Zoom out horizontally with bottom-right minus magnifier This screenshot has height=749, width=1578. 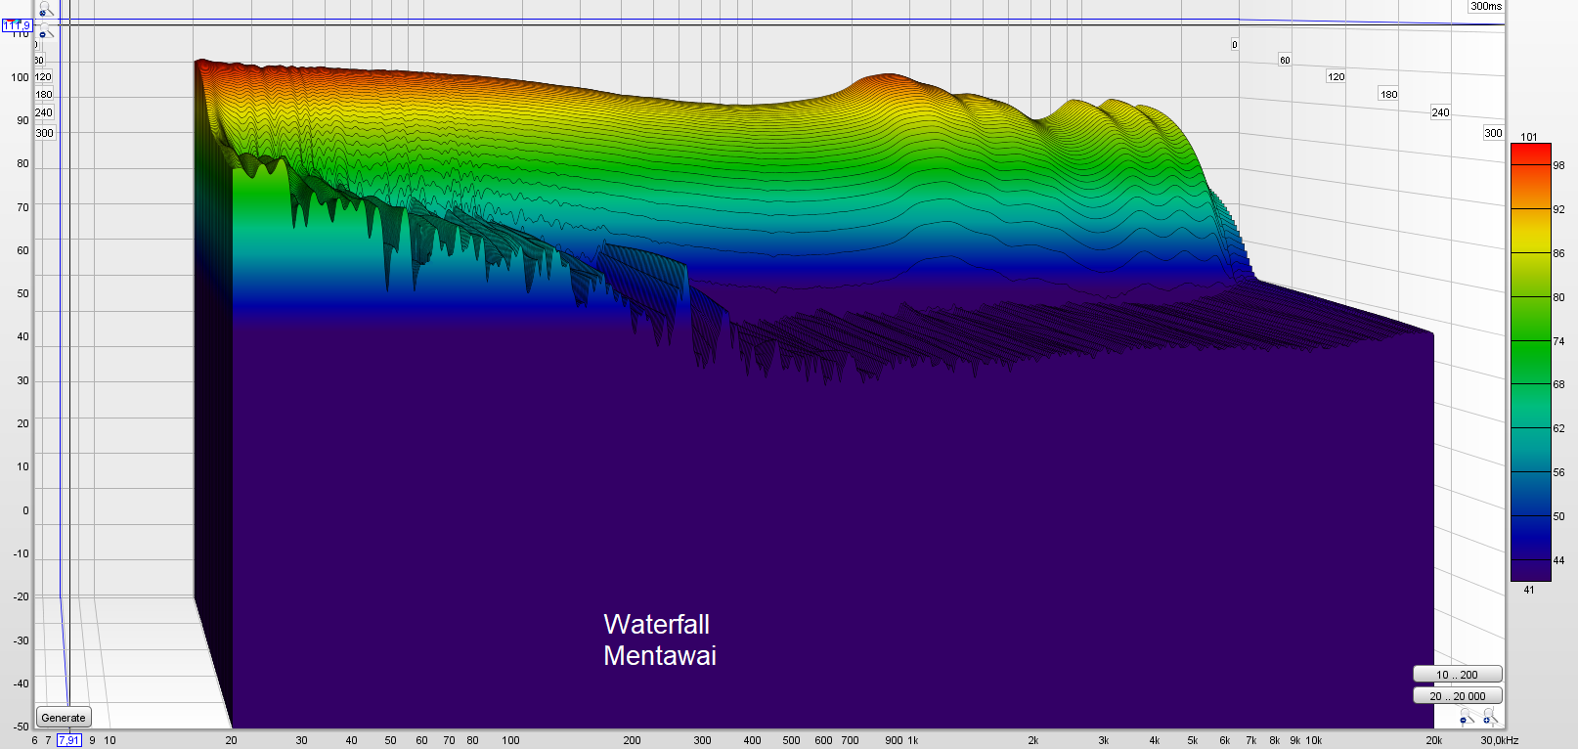(1467, 718)
